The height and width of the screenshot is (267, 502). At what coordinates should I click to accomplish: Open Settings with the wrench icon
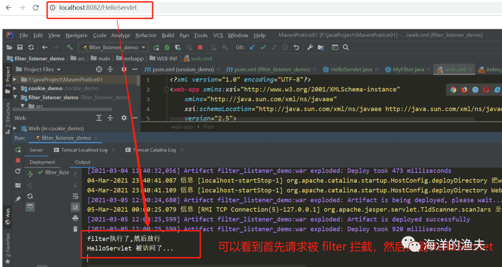click(x=310, y=47)
